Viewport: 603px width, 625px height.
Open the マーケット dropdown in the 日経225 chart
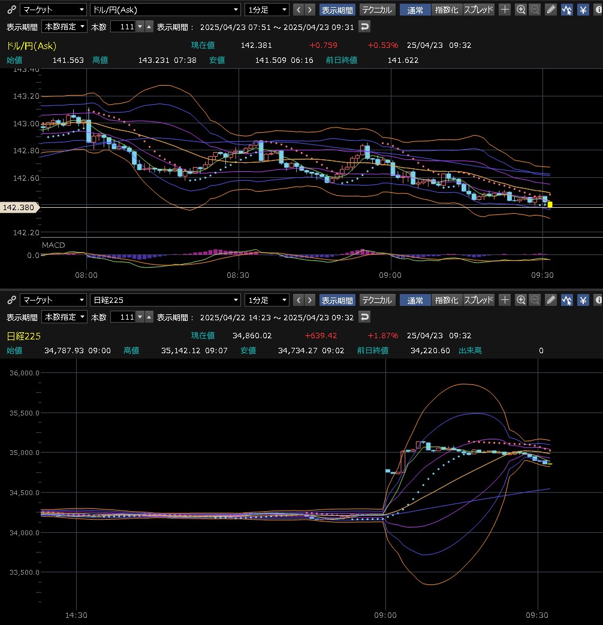click(53, 300)
